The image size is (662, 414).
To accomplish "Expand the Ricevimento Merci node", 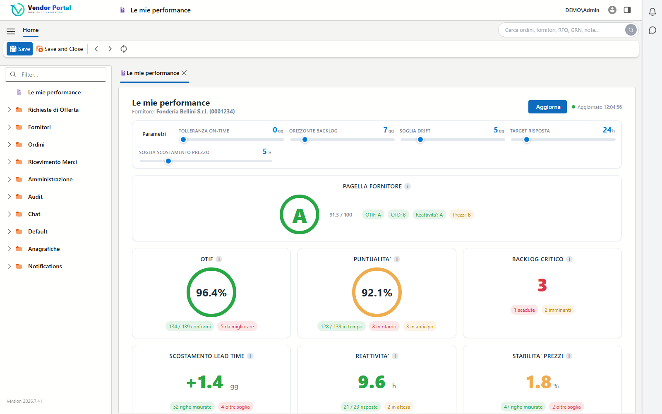I will [x=9, y=162].
